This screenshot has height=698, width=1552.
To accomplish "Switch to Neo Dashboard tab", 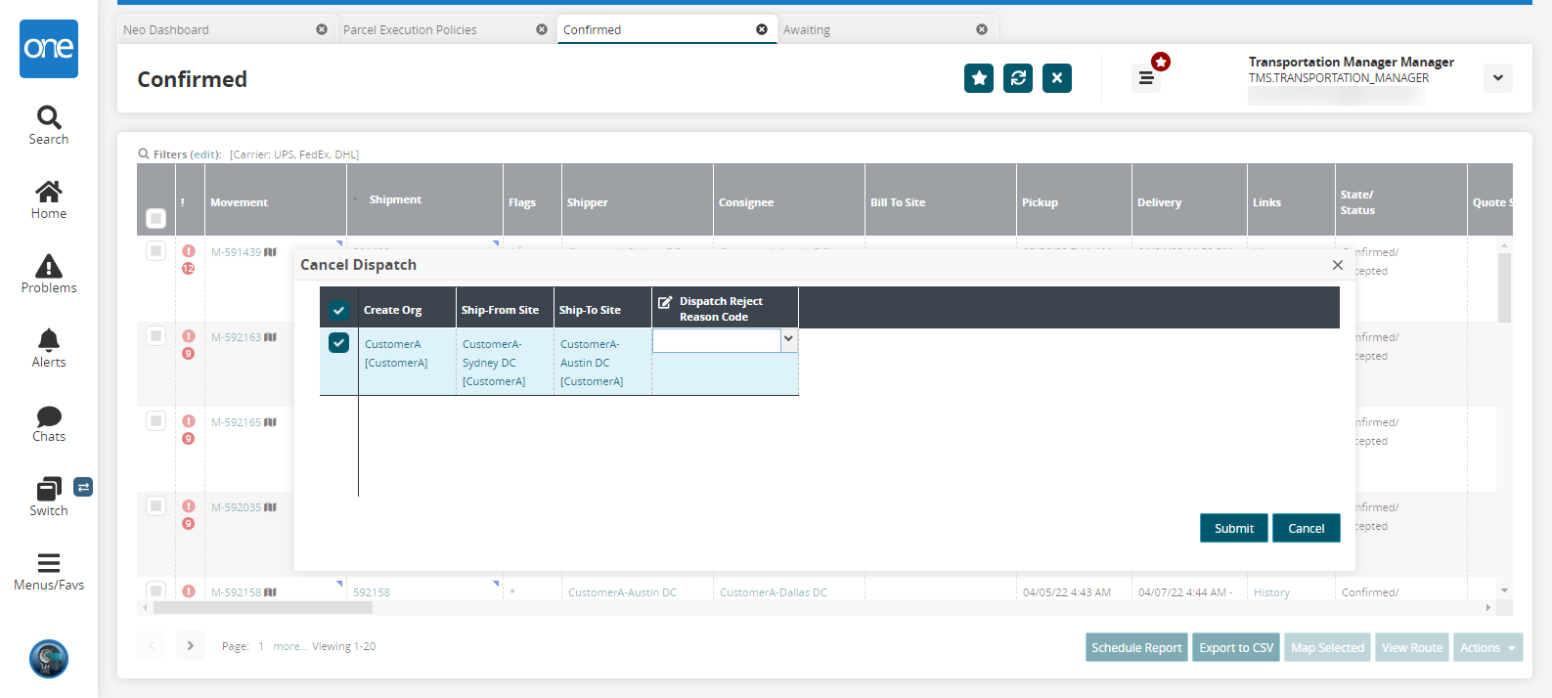I will click(166, 30).
